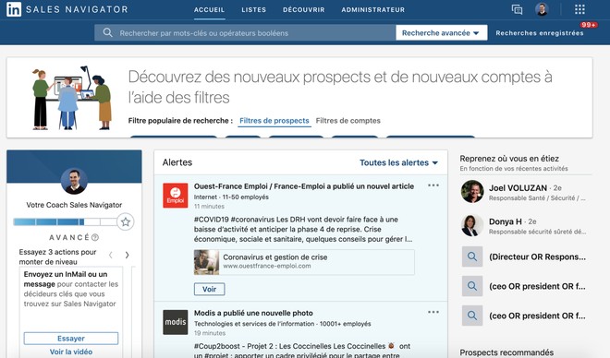Click search icon for Directeur OR Respons search
This screenshot has height=358, width=610.
(x=472, y=257)
